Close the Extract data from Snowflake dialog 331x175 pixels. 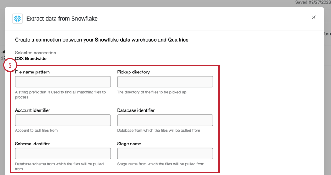click(314, 17)
